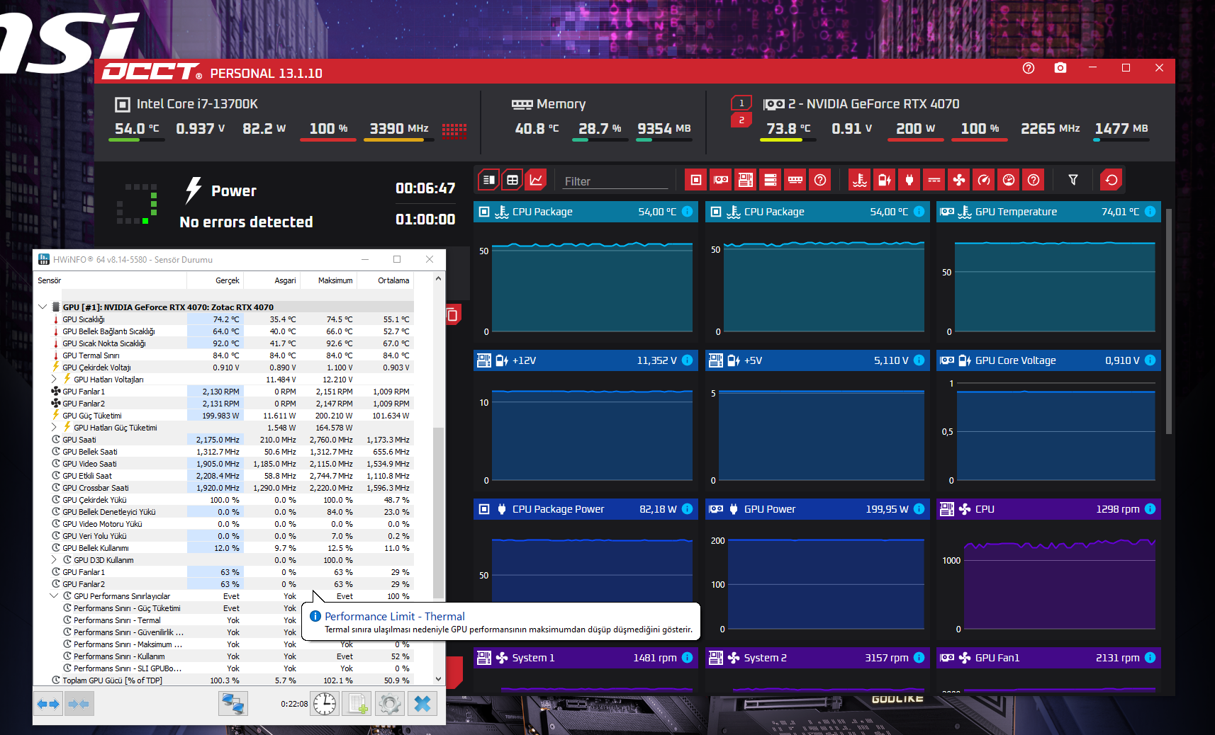Click the HWiNFO scrollbar up arrow
This screenshot has height=735, width=1215.
(439, 279)
